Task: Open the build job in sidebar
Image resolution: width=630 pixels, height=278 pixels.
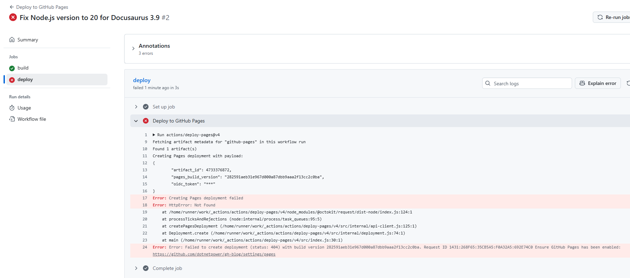Action: click(23, 68)
